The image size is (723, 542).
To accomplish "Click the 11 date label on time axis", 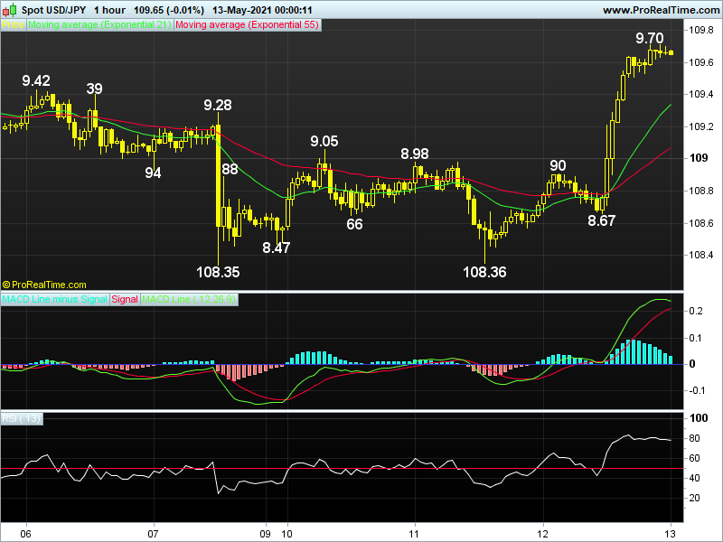I will tap(414, 534).
